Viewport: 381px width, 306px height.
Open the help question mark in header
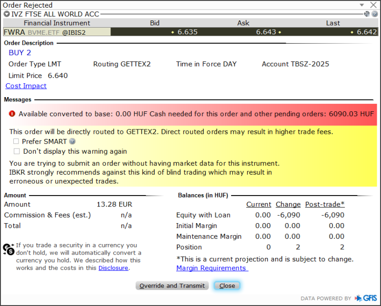click(375, 14)
